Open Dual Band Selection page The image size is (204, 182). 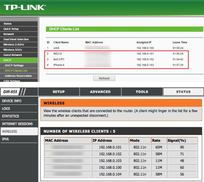click(x=16, y=39)
